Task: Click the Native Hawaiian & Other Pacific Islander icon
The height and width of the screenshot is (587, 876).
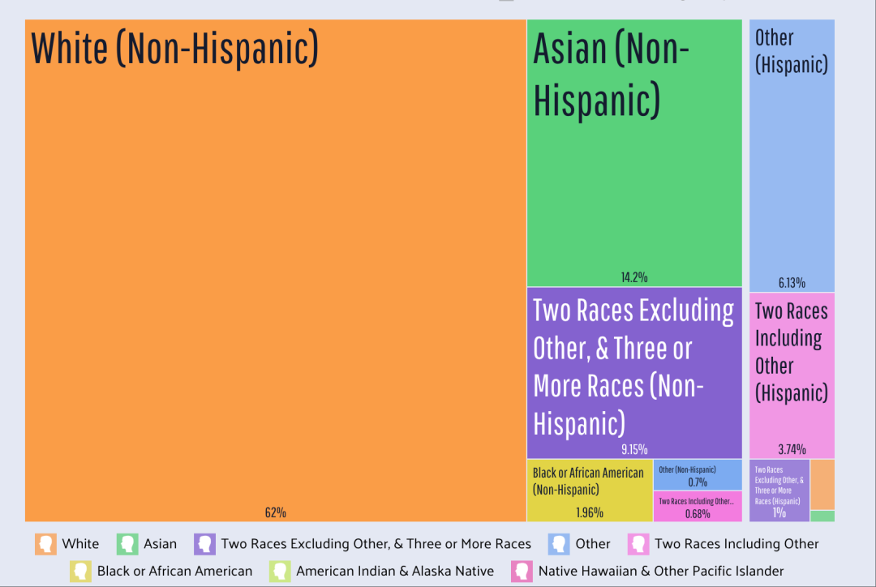Action: 522,571
